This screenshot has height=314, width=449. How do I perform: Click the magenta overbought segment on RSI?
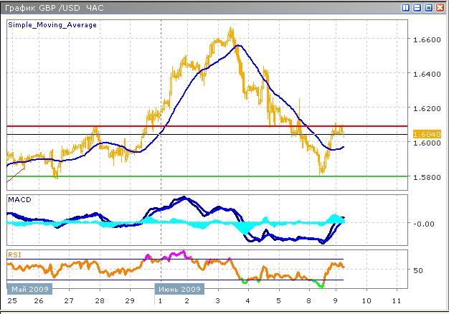pos(172,254)
